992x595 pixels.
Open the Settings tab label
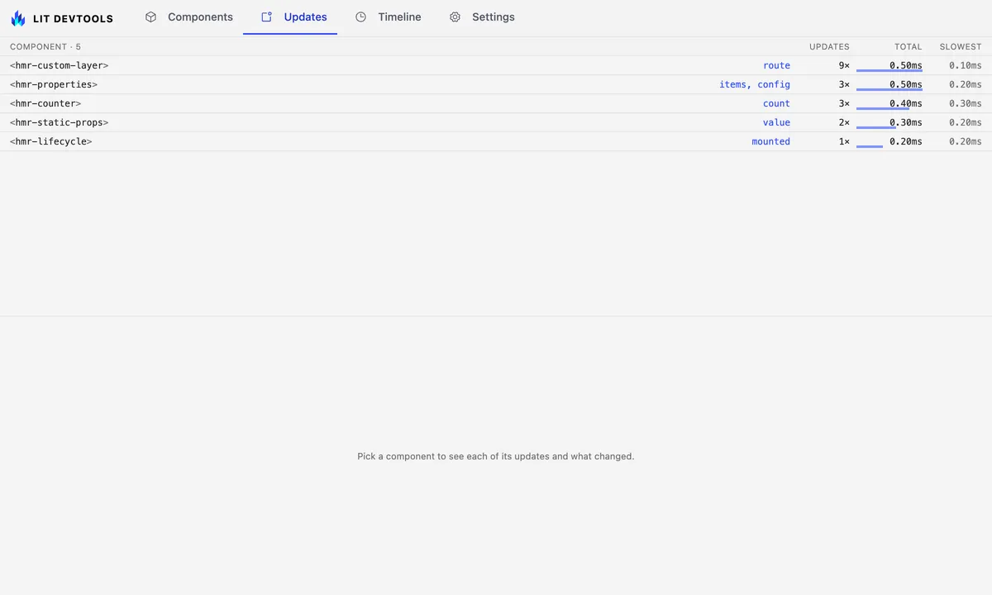tap(494, 17)
